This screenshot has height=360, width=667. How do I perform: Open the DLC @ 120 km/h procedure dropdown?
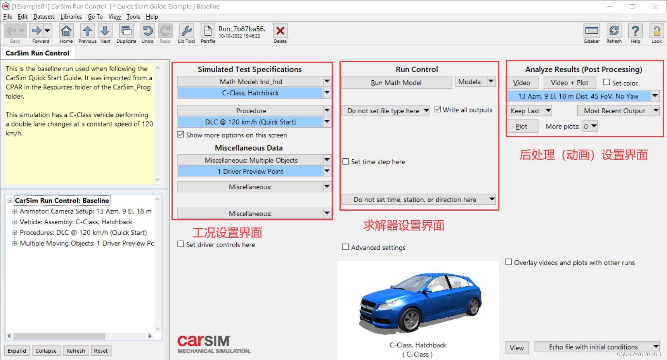[x=327, y=122]
